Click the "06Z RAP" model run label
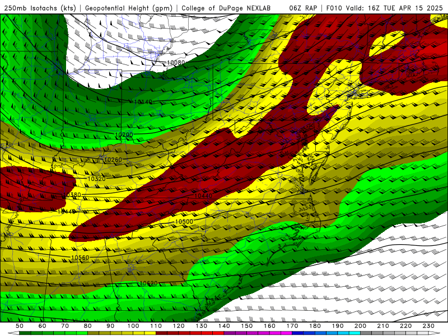 [303, 8]
